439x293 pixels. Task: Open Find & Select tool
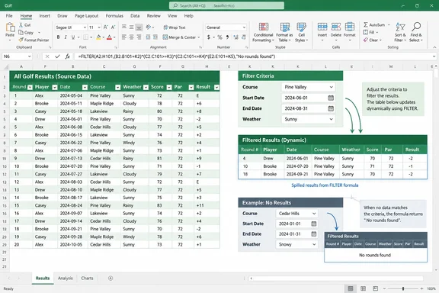416,32
